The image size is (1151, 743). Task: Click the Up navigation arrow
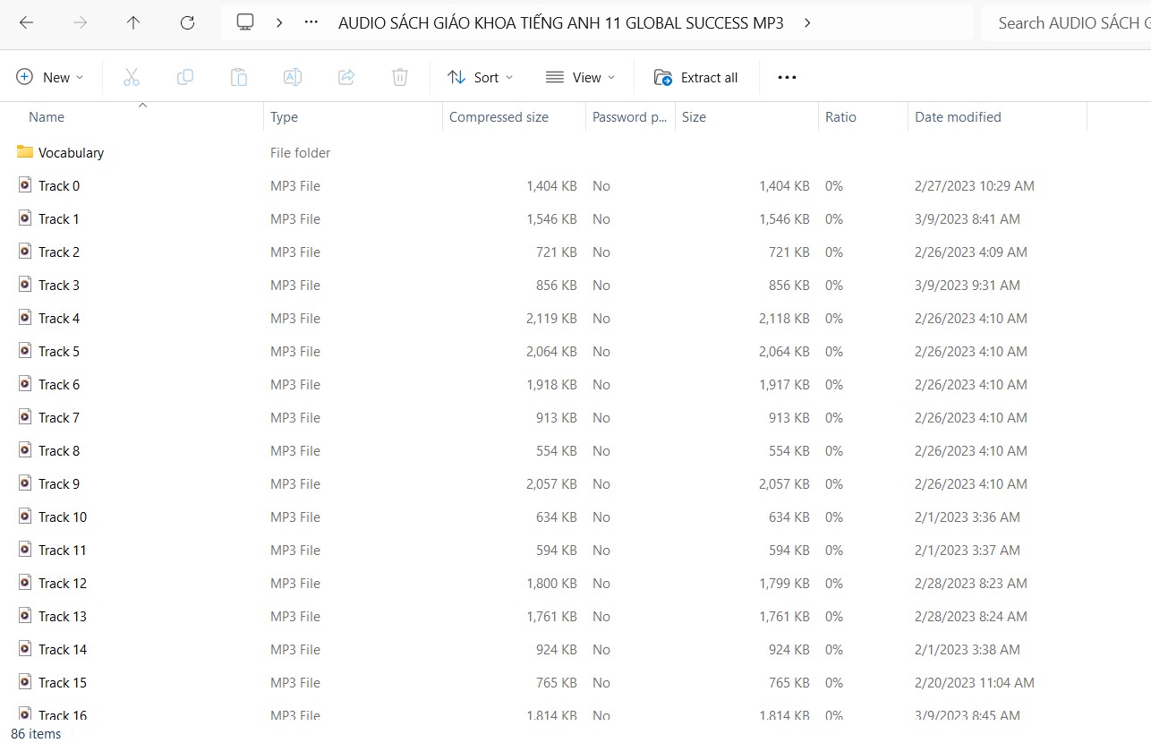[133, 22]
